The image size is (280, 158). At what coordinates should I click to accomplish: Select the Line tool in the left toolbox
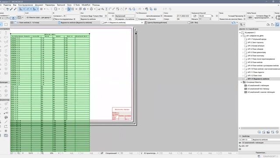(x=6, y=122)
